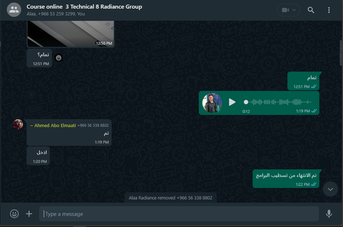This screenshot has width=343, height=227.
Task: Click the Alaa Radiance removed system notice
Action: (x=170, y=198)
